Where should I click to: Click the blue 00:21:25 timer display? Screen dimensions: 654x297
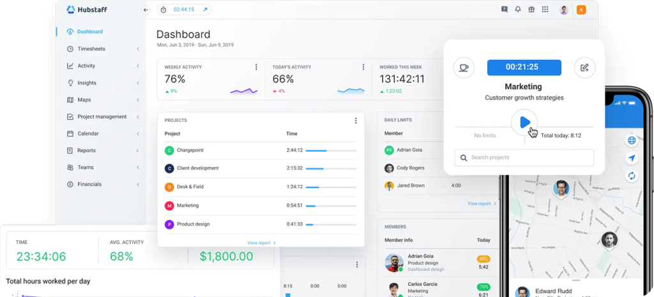click(524, 68)
